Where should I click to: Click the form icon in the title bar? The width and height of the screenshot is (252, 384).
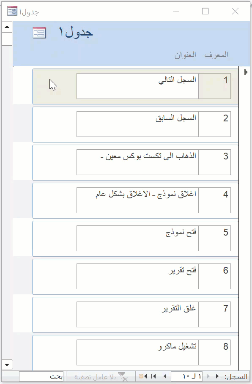pos(12,11)
